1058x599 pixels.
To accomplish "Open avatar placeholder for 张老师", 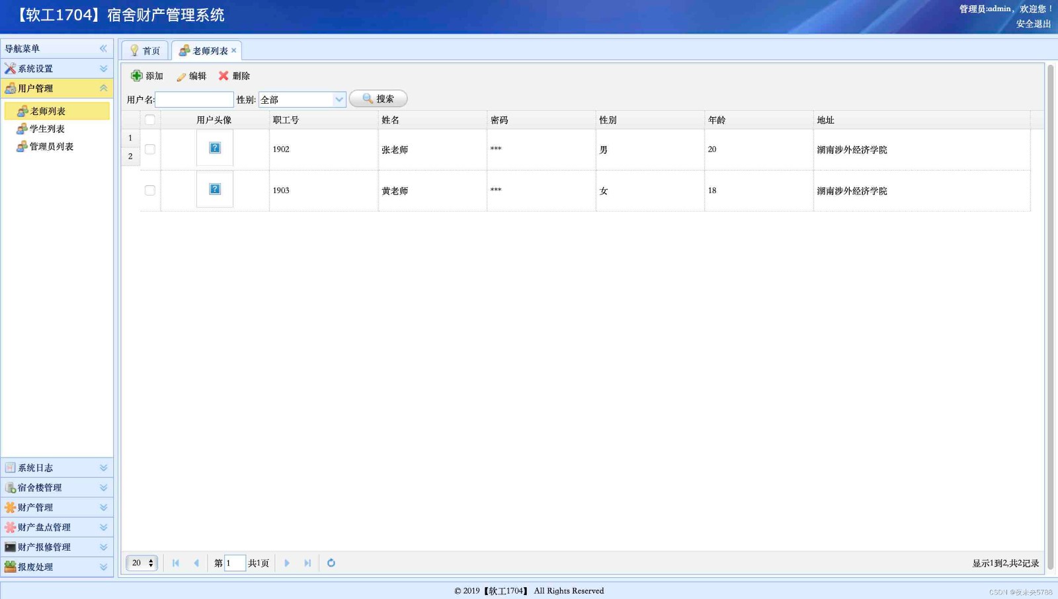I will point(215,148).
